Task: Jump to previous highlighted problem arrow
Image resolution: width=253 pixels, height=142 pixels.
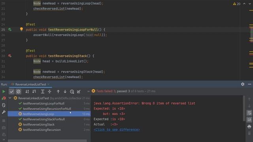Action: [244, 4]
